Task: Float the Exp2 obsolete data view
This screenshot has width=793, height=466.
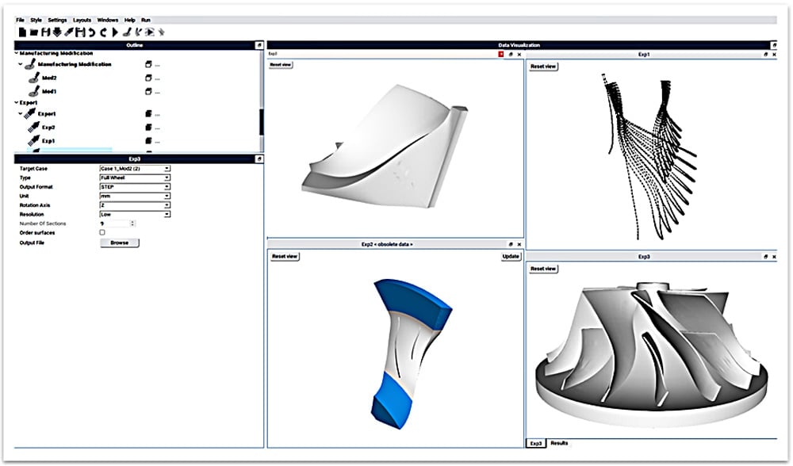Action: (510, 244)
